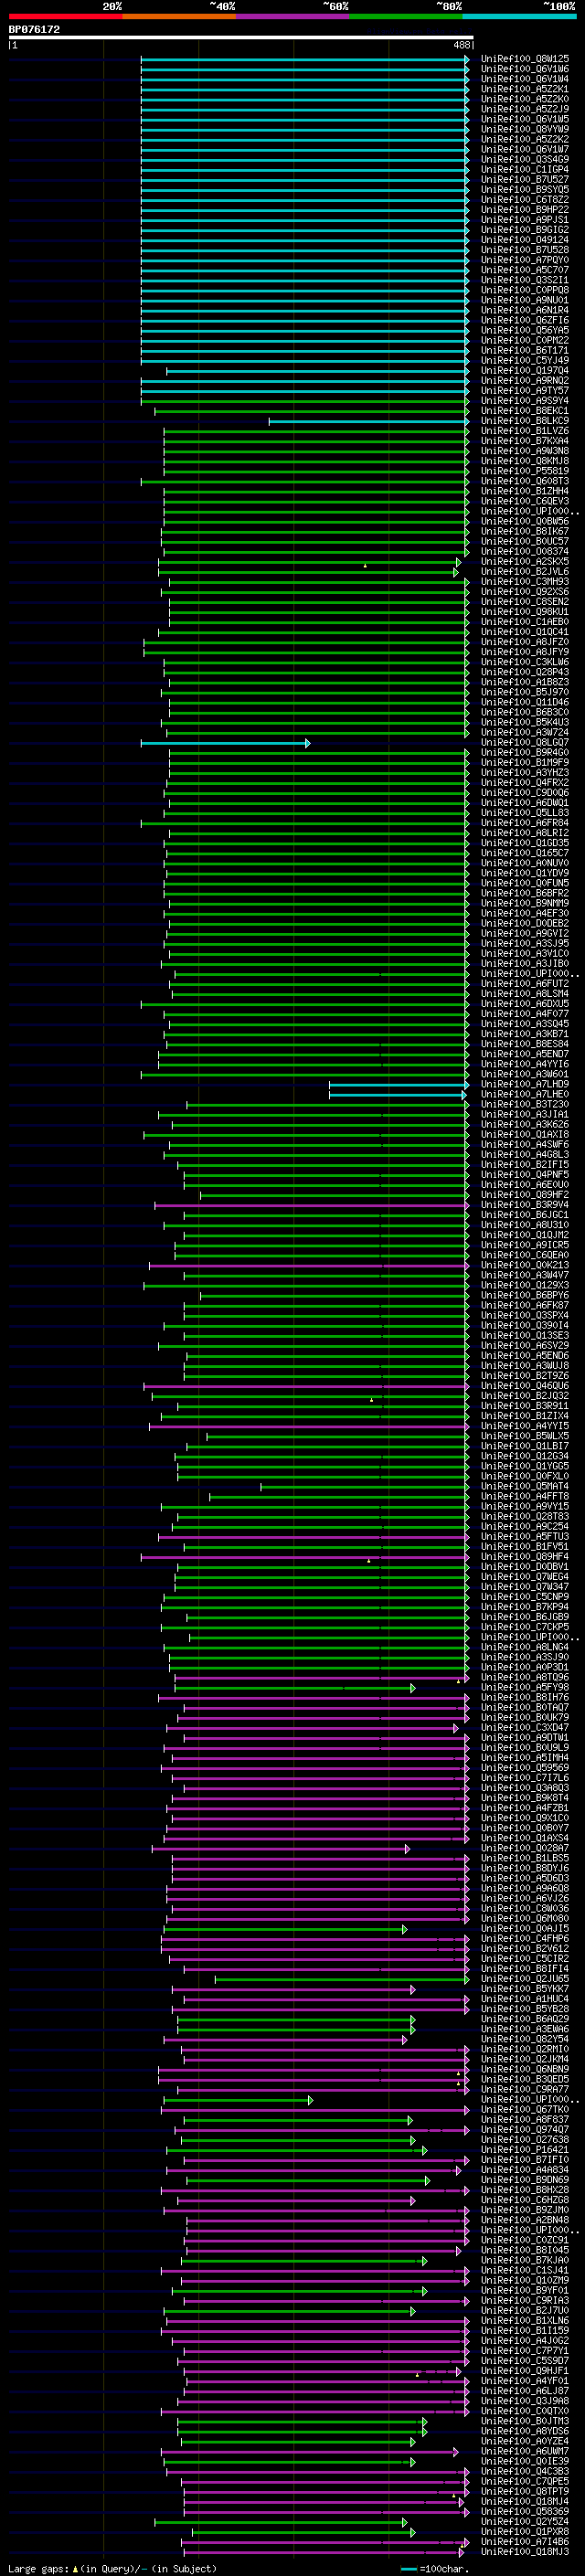Click the purple ~60% identity legend segment
The image size is (585, 2576).
coord(293,16)
